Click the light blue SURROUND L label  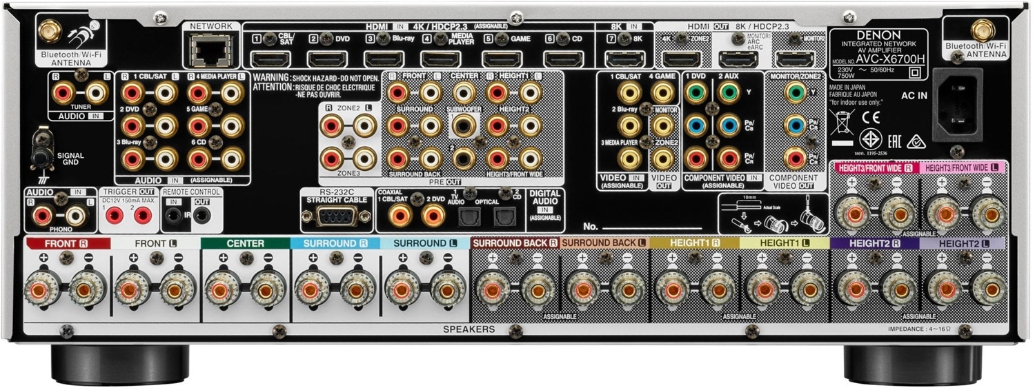tap(424, 243)
